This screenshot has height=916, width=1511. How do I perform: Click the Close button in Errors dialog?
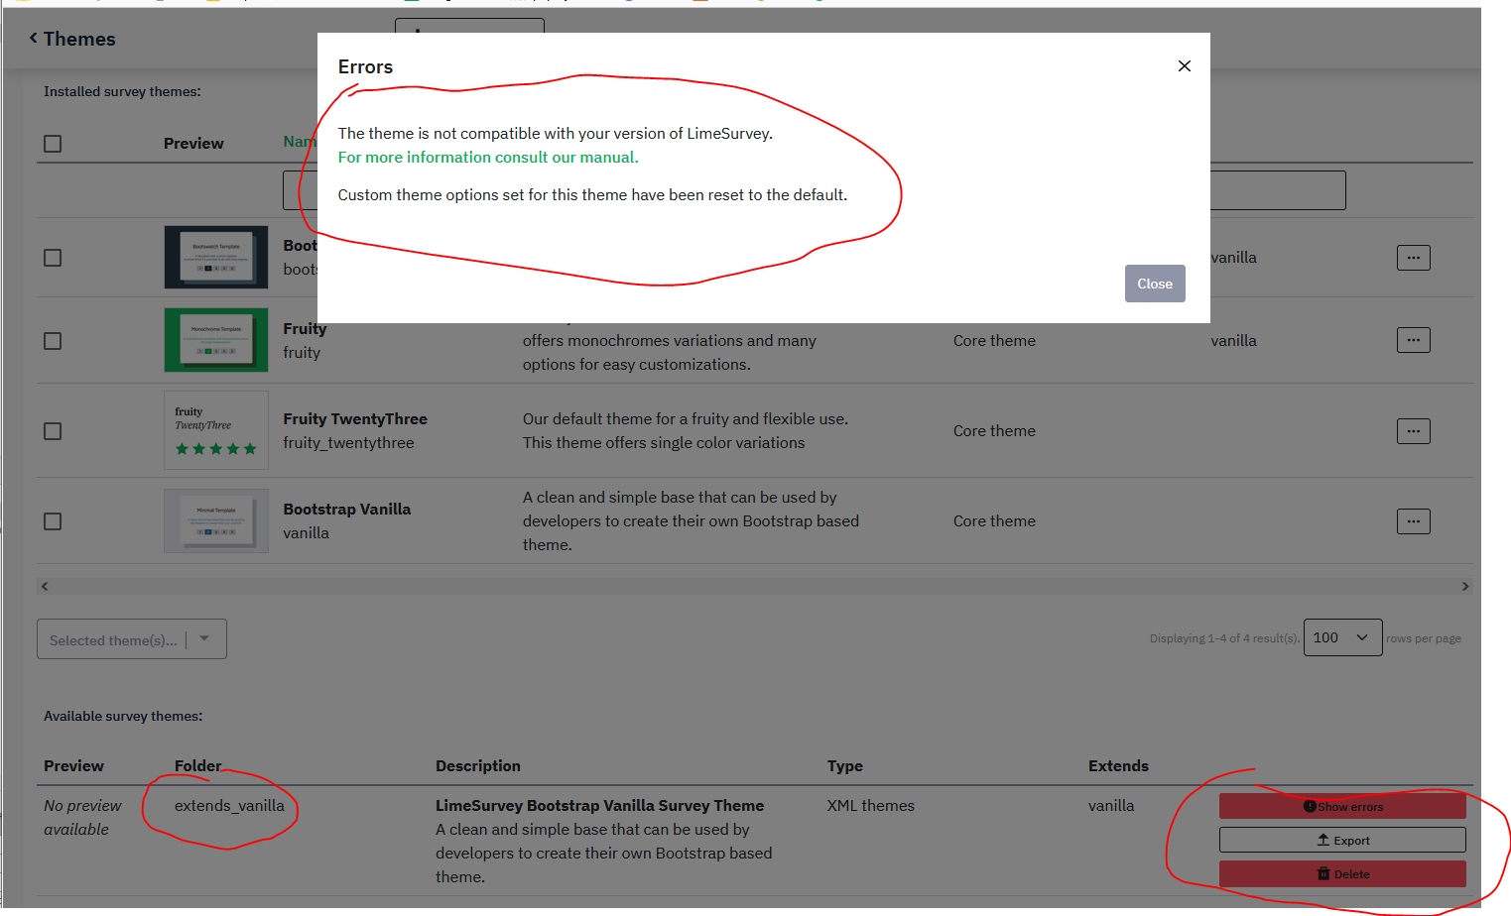point(1154,284)
